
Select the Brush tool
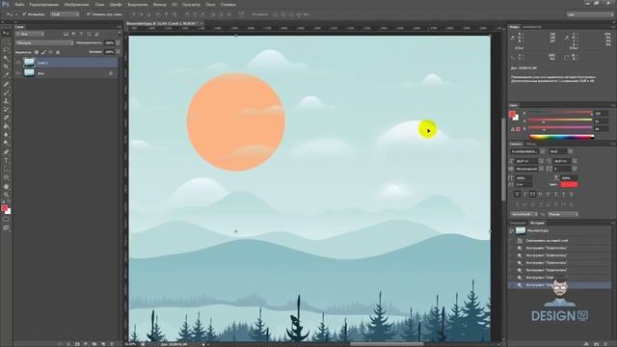coord(6,93)
